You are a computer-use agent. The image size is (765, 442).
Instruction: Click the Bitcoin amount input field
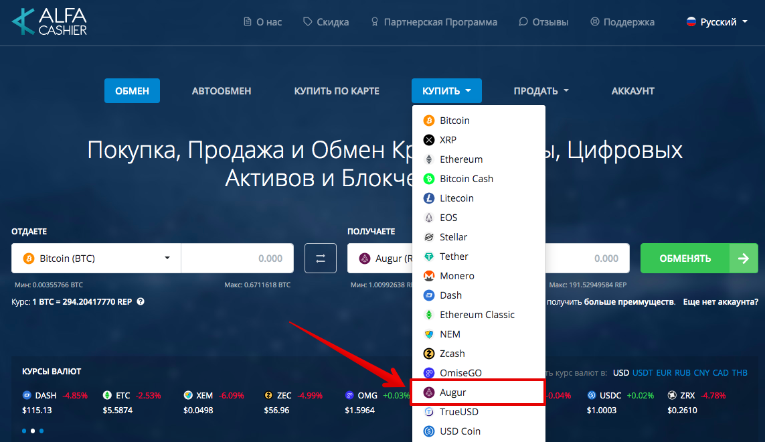point(238,259)
